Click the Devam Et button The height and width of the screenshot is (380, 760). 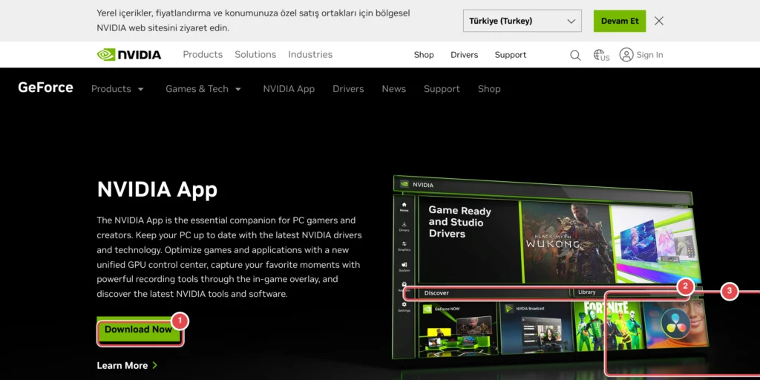pos(620,21)
